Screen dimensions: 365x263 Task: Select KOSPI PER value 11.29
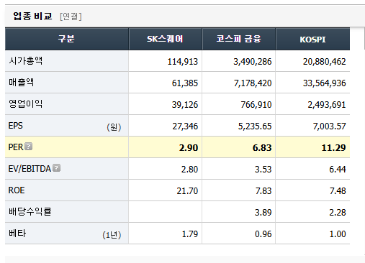[x=333, y=148]
